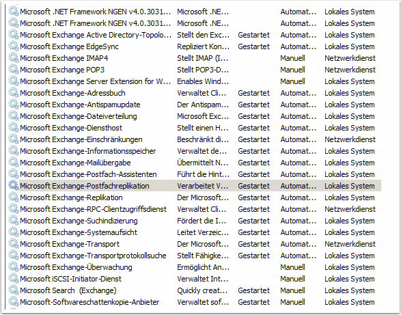
Task: Click the icon next to Microsoft iSCSI-Initiator-Dienst
Action: [x=13, y=278]
